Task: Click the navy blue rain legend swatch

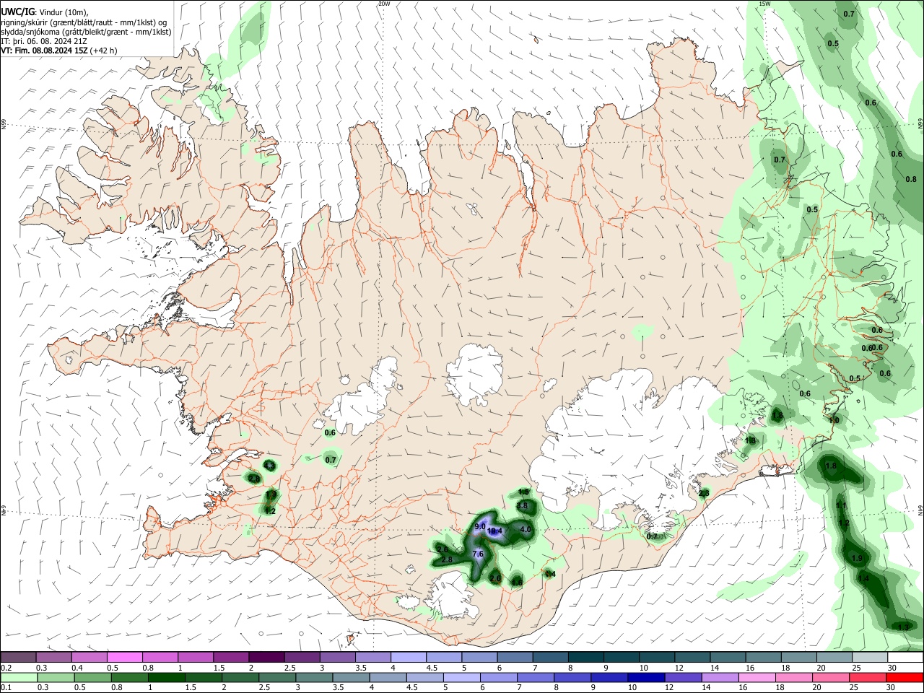Action: (x=645, y=677)
